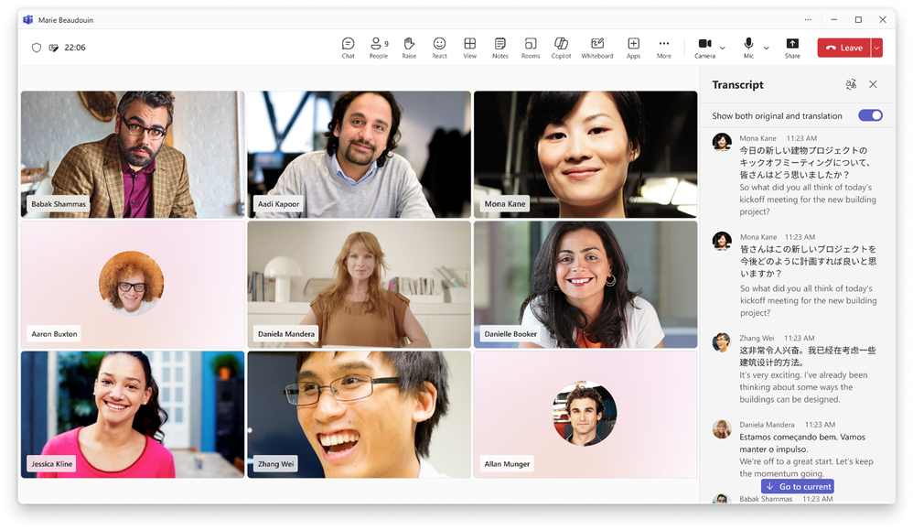Open the Chat panel
This screenshot has width=913, height=530.
[348, 48]
